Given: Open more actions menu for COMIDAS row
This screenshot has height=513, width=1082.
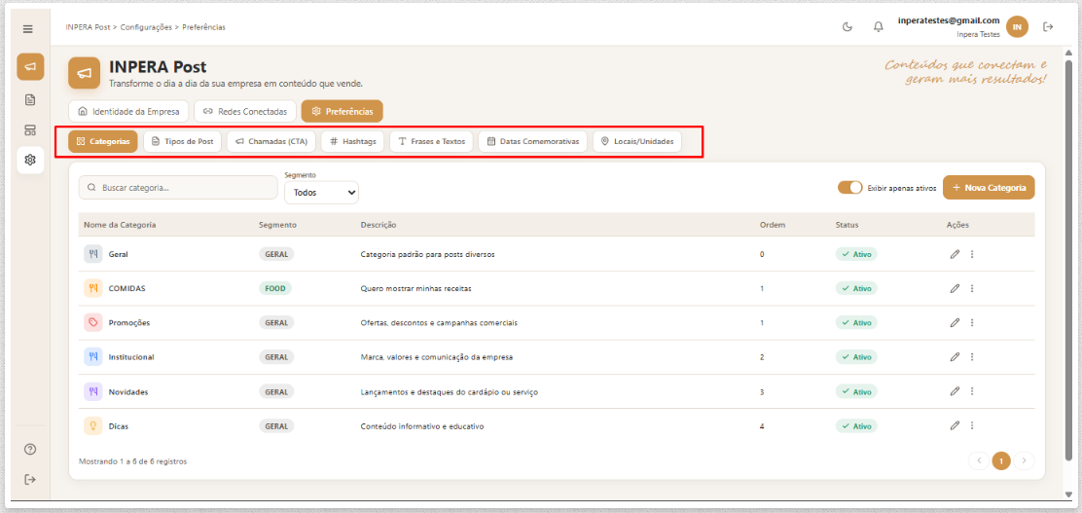Looking at the screenshot, I should coord(972,288).
